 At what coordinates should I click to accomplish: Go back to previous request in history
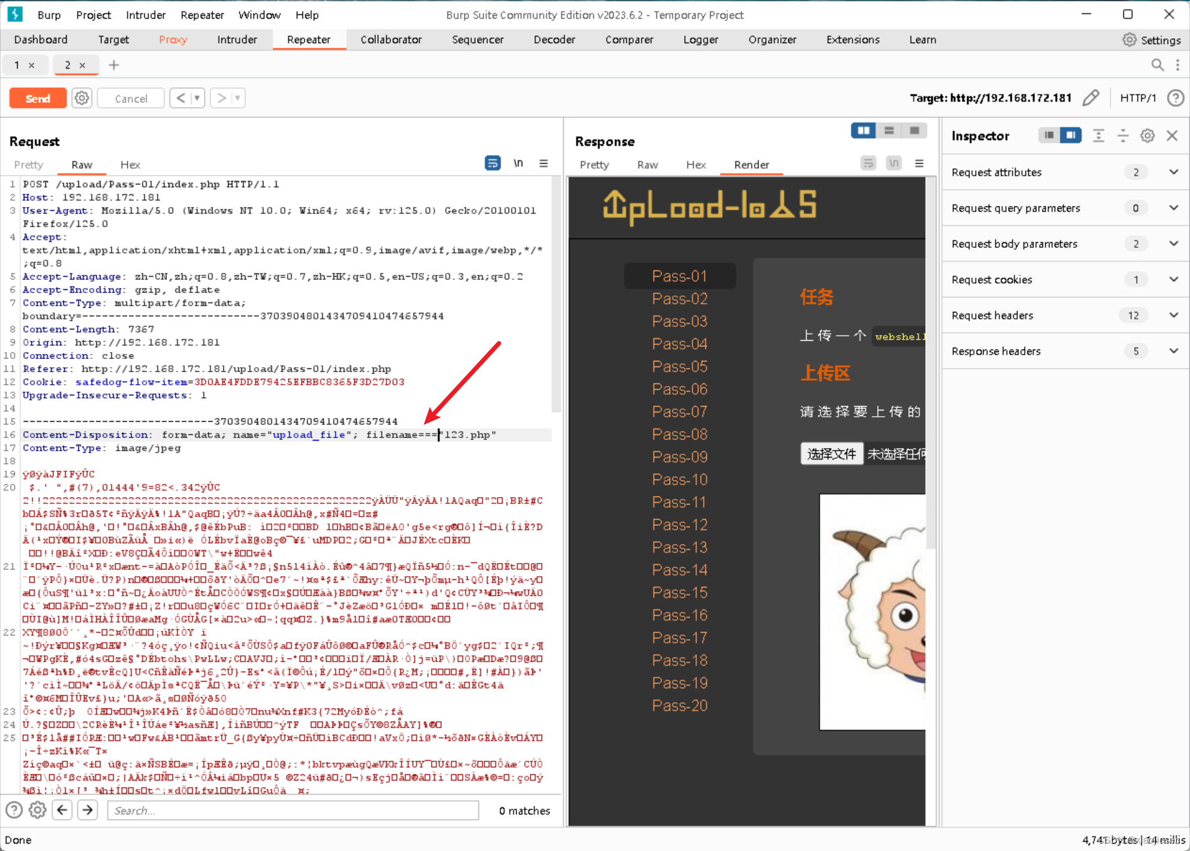pos(181,98)
